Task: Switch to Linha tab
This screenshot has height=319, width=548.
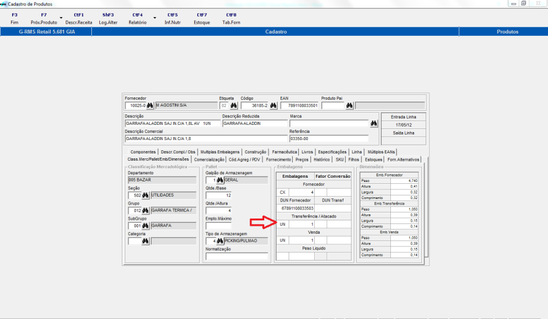Action: click(x=356, y=152)
